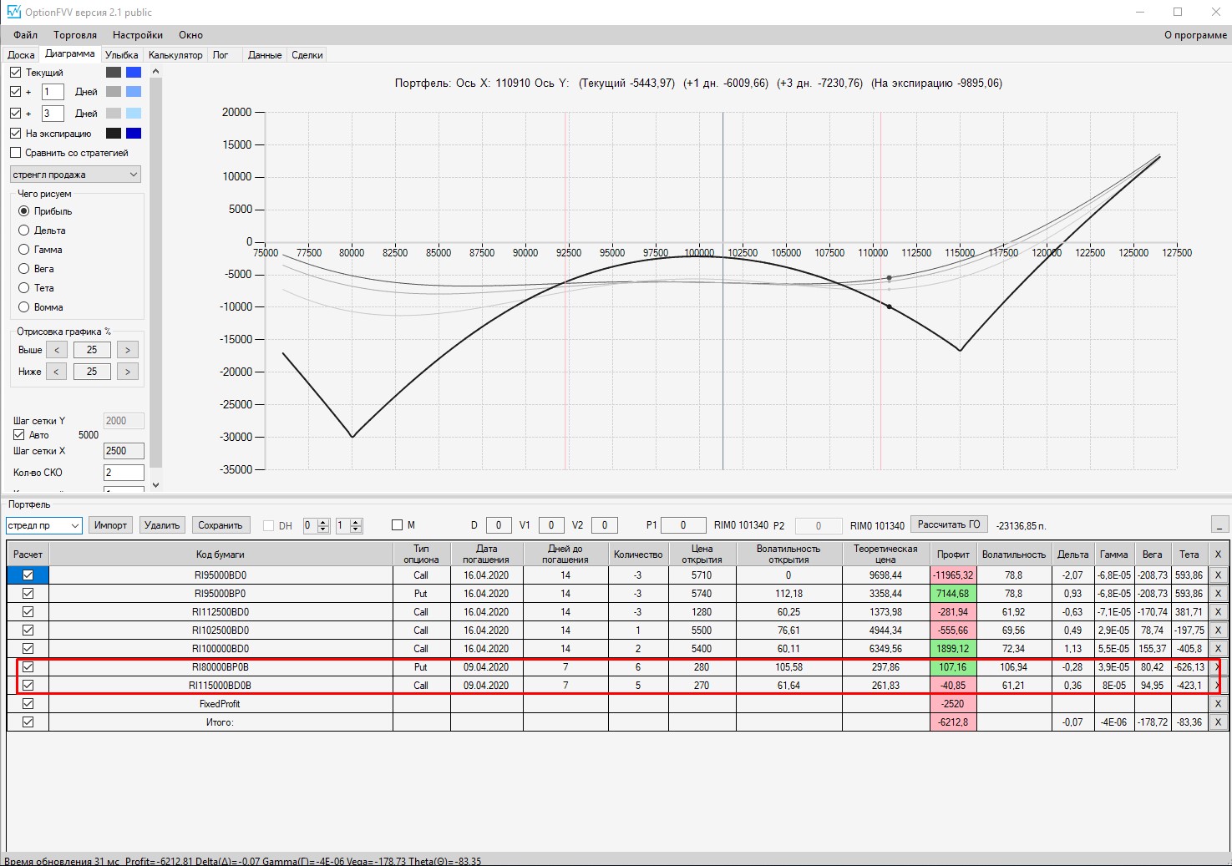Choose Вега as the plotted value
1232x866 pixels.
click(x=24, y=269)
